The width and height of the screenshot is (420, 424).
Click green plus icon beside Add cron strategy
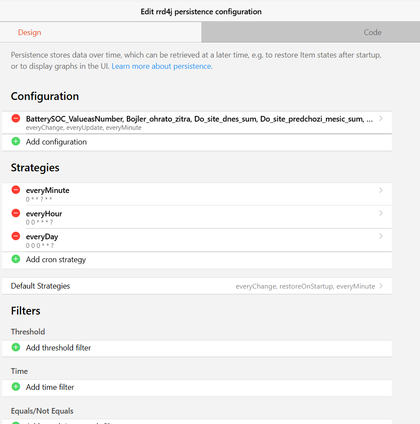pyautogui.click(x=16, y=259)
